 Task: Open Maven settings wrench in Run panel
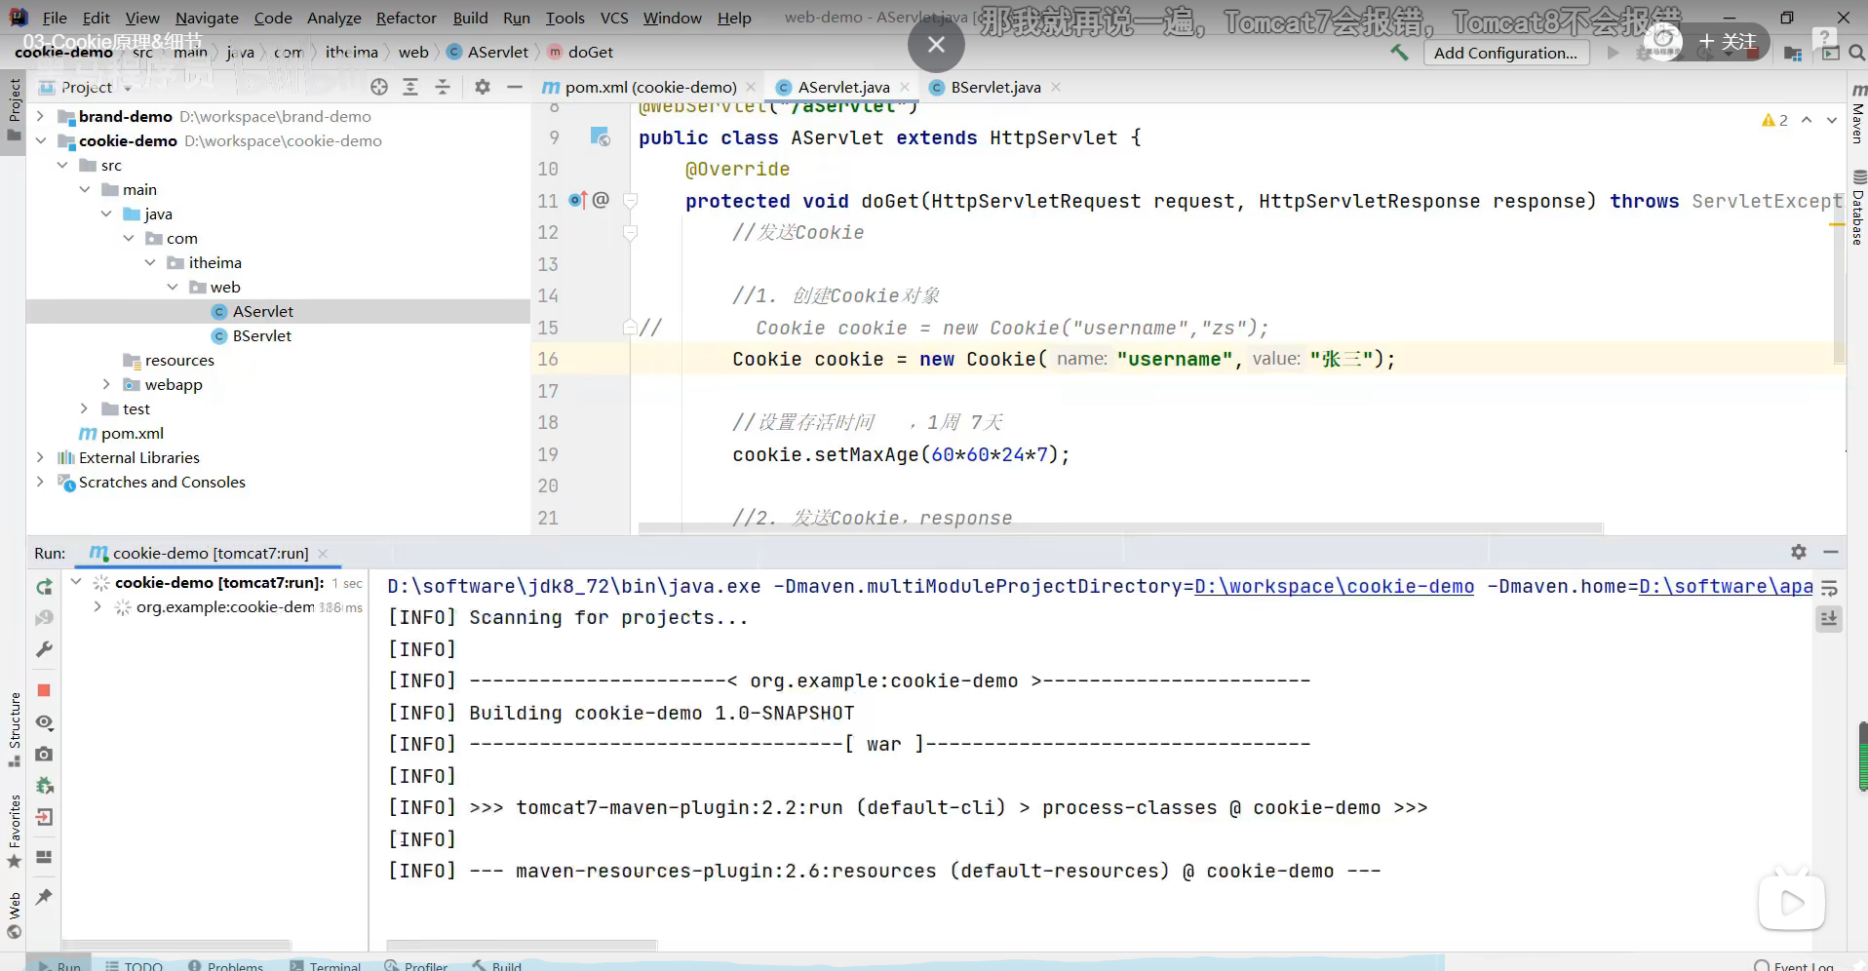(x=44, y=649)
